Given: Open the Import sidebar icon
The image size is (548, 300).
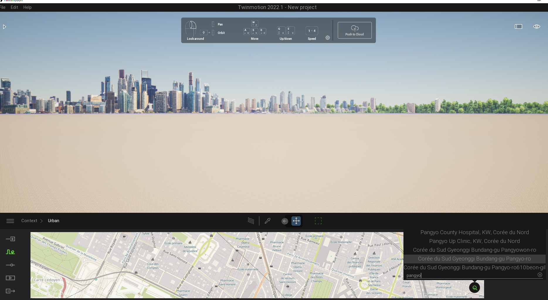Looking at the screenshot, I should (10, 239).
